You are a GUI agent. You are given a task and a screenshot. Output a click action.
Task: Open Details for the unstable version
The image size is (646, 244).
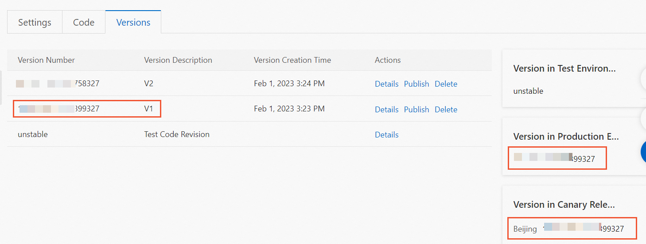(386, 135)
